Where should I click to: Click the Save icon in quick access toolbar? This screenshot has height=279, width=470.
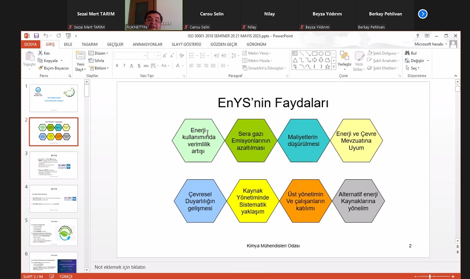tap(36, 36)
